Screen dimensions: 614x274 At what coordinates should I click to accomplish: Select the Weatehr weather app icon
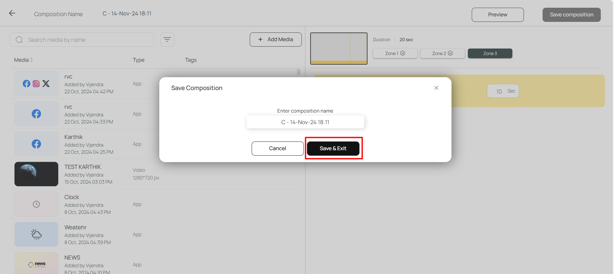pos(36,234)
